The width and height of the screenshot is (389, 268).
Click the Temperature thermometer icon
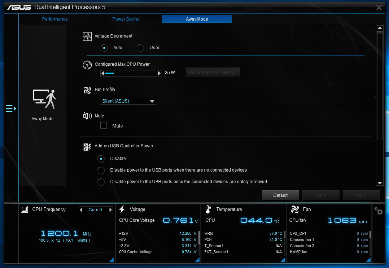tap(208, 209)
